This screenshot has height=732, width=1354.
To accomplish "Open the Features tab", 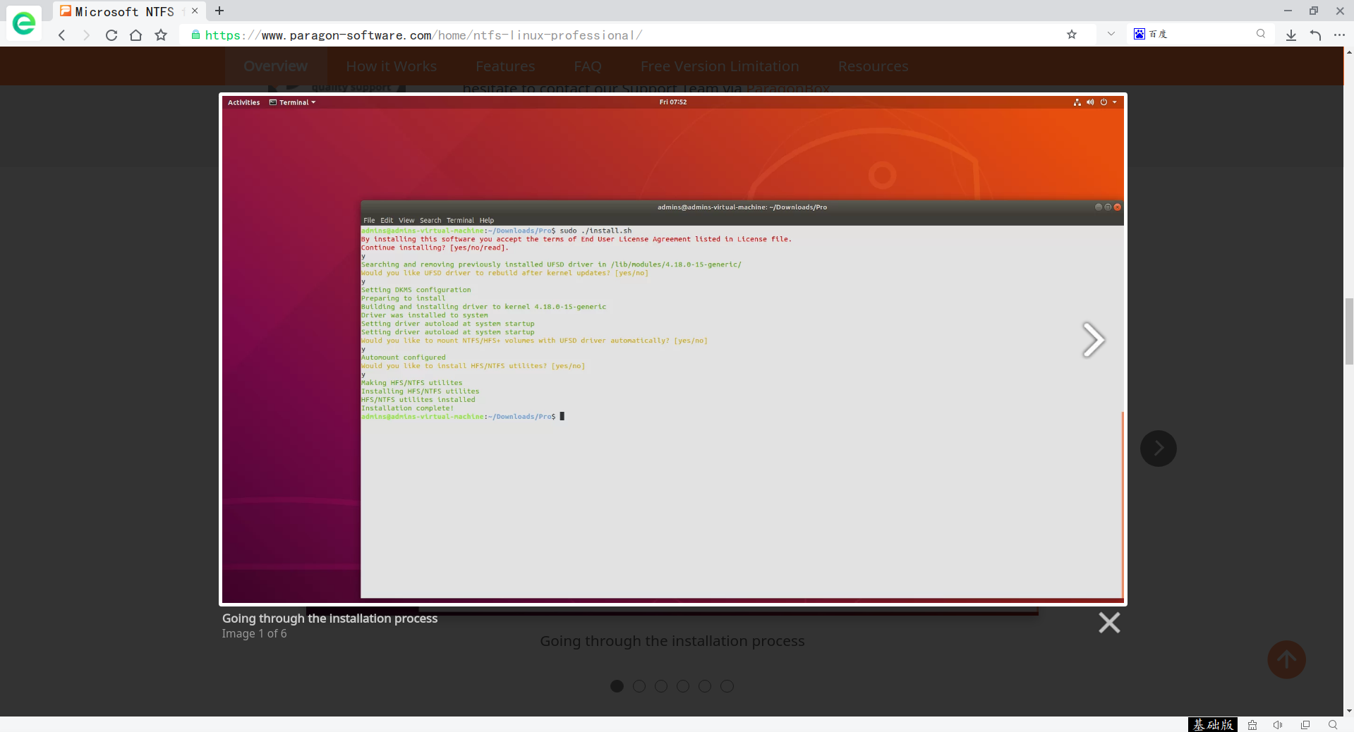I will pos(505,66).
